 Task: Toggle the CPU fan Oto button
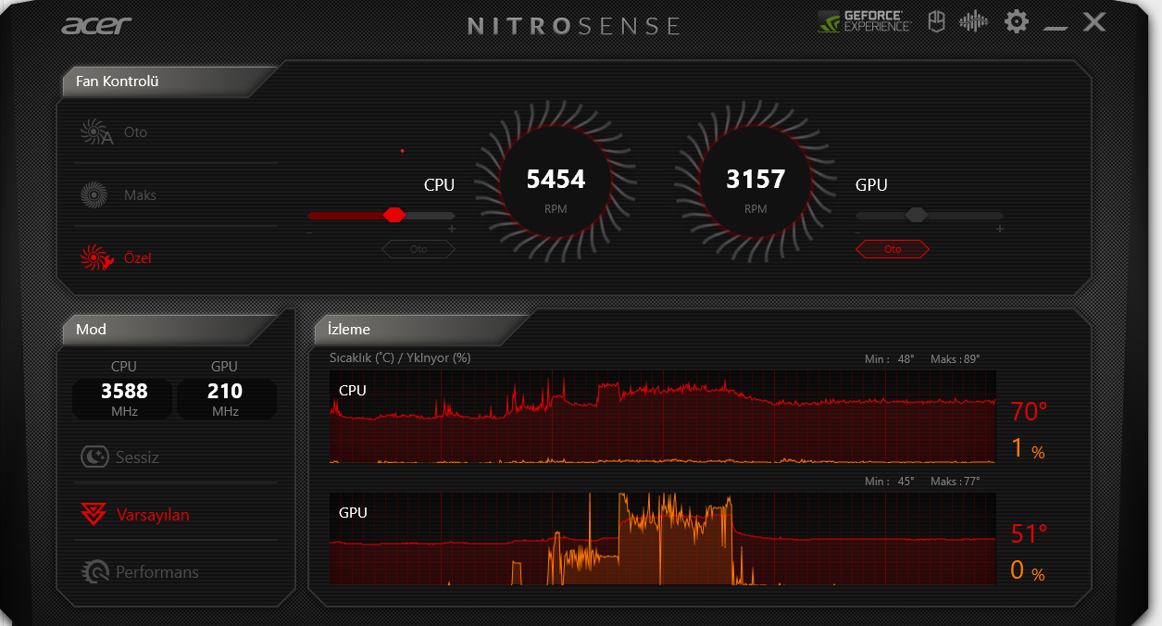[419, 249]
